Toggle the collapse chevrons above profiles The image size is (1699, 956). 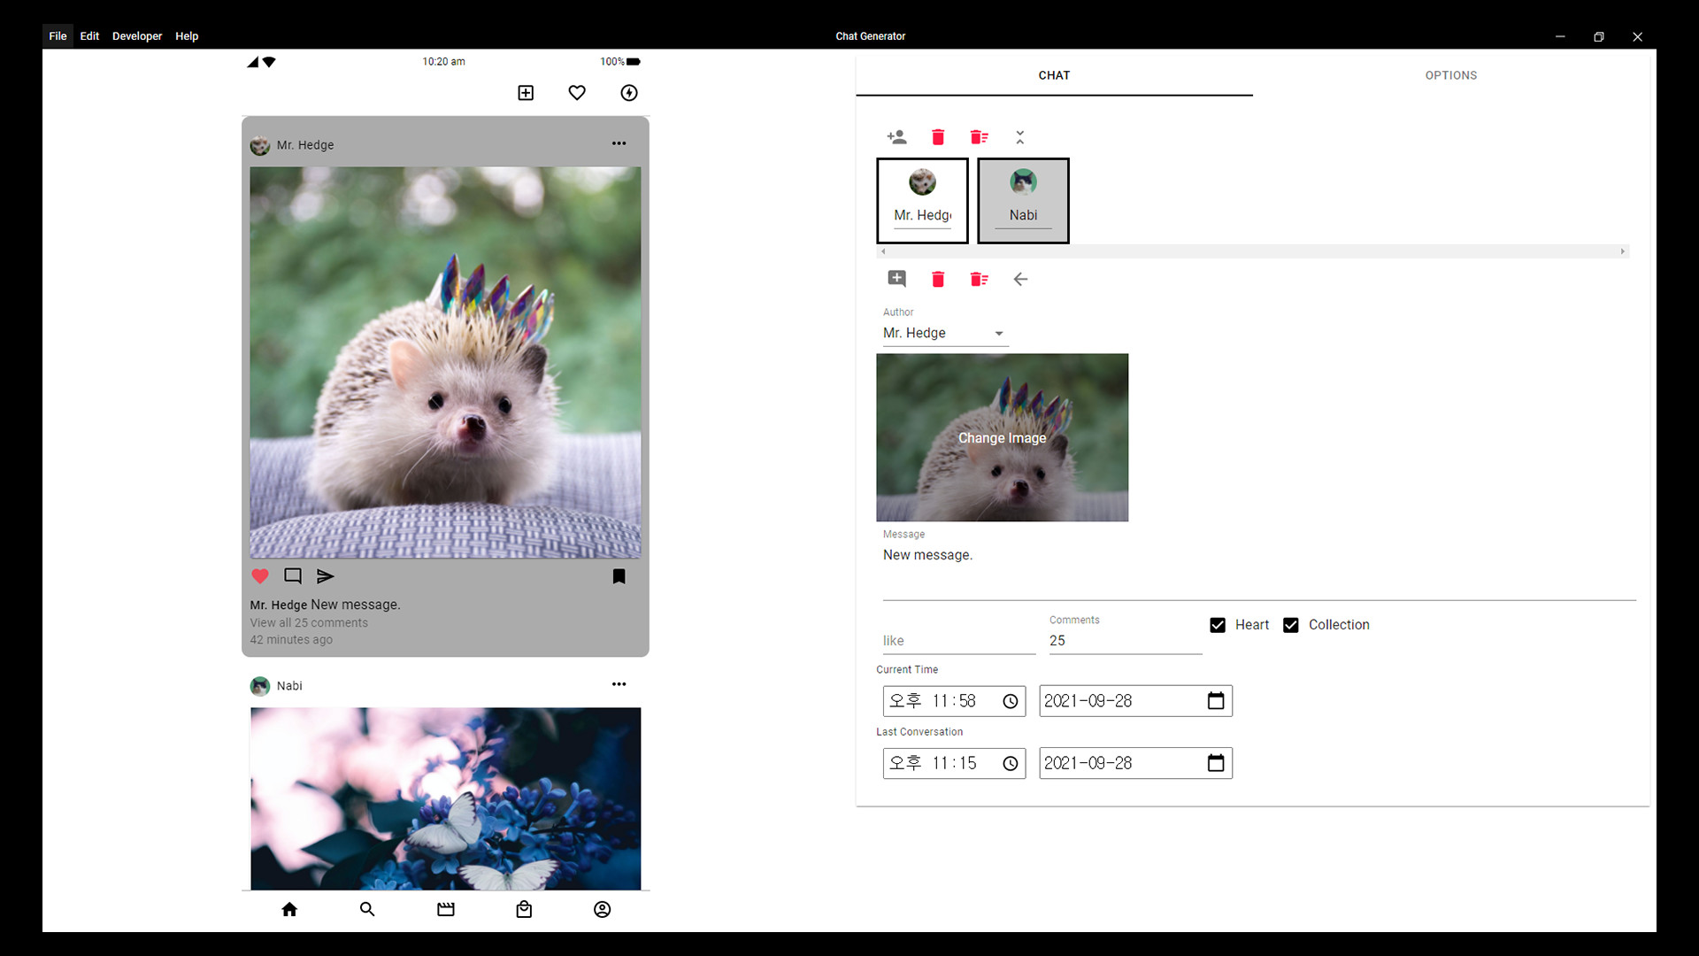tap(1019, 137)
